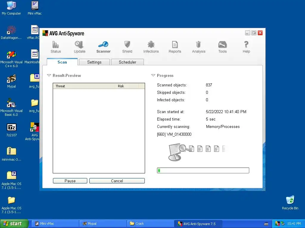Viewport: 305px width, 228px height.
Task: Select the Recycle Bin icon
Action: pos(290,202)
